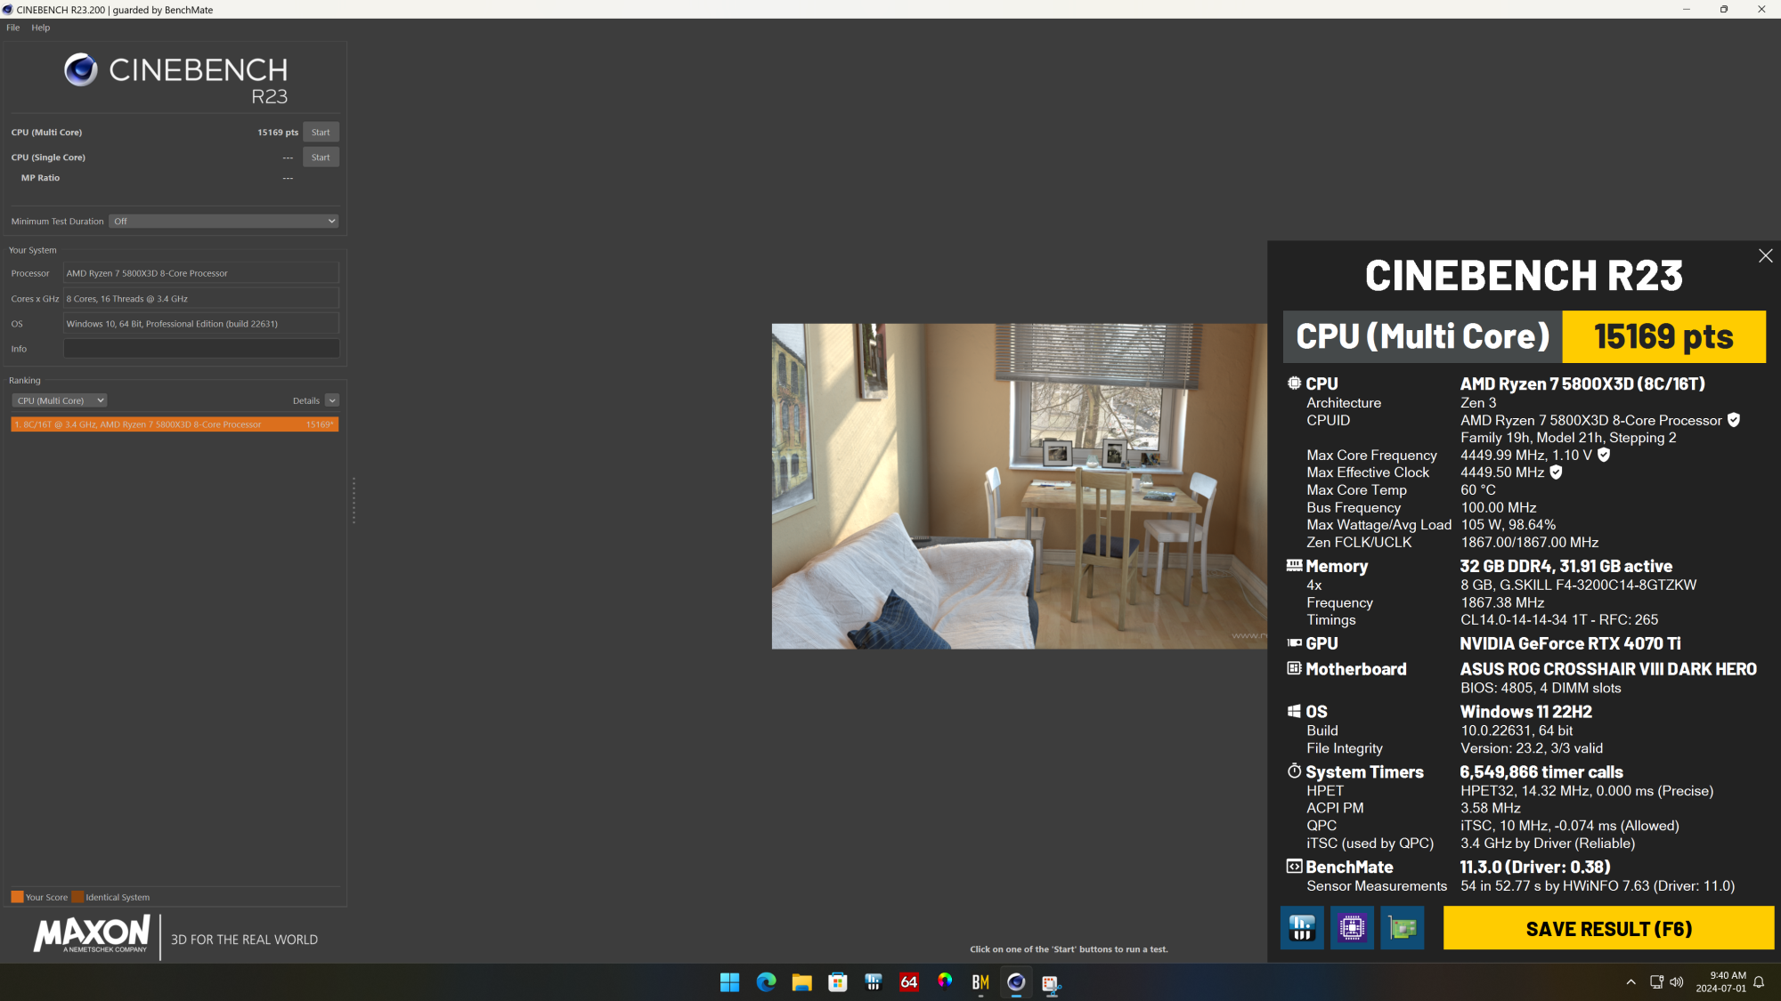Viewport: 1781px width, 1001px height.
Task: Open the Minimum Test Duration dropdown
Action: pyautogui.click(x=224, y=221)
